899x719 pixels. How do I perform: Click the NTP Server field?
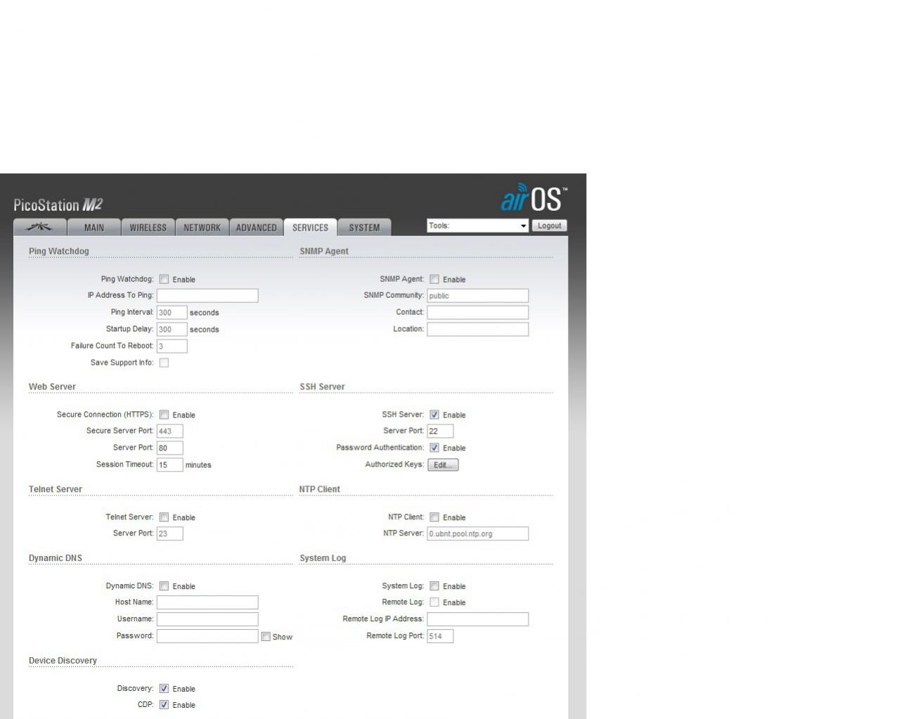point(478,534)
